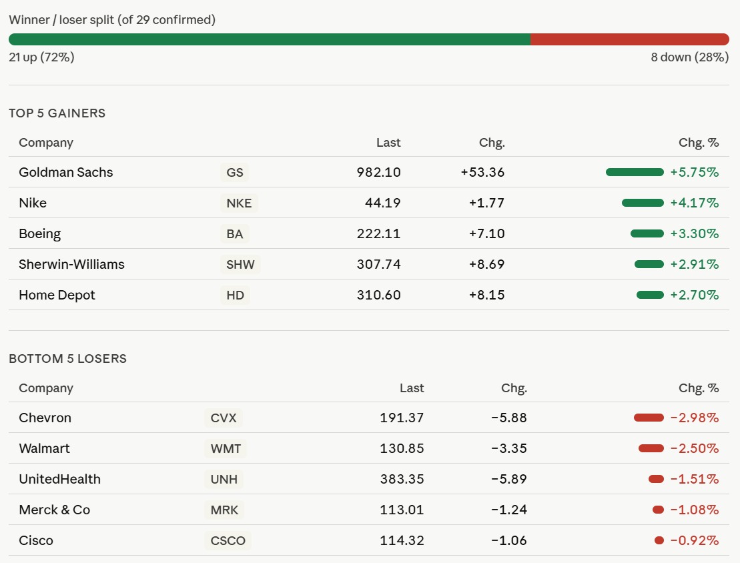The width and height of the screenshot is (740, 563).
Task: Click the BA ticker badge
Action: point(235,233)
